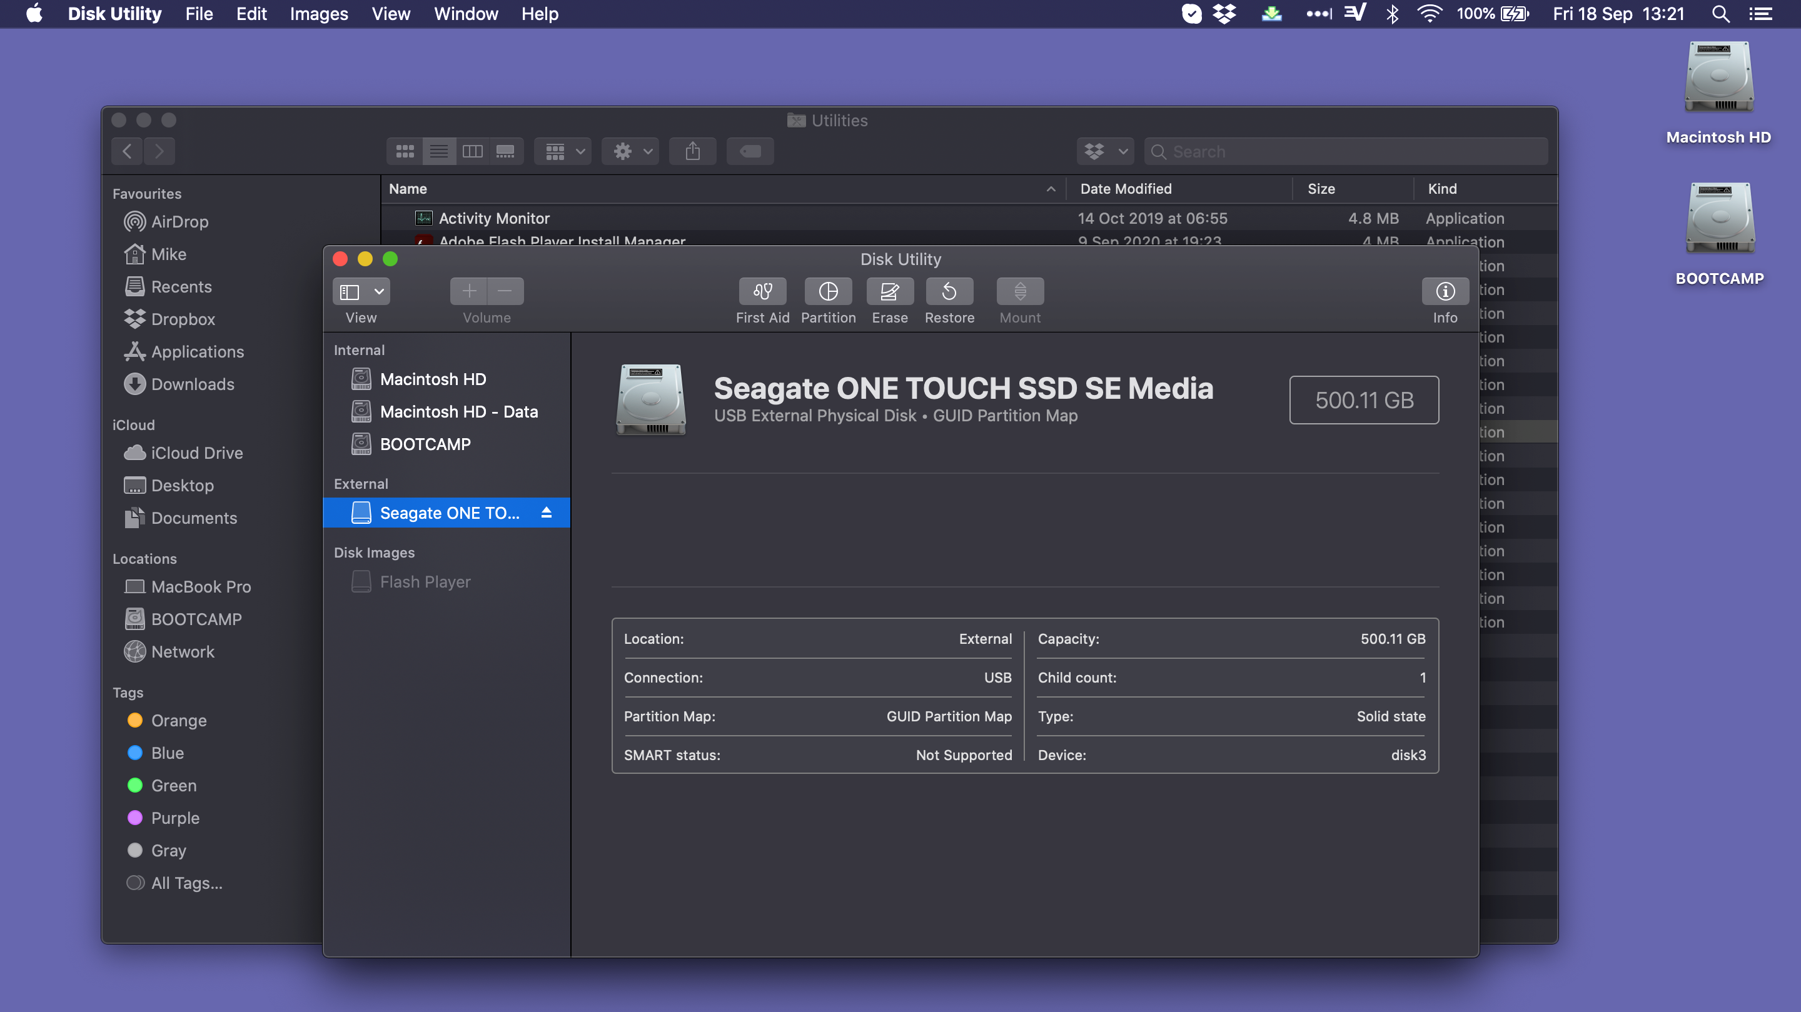The width and height of the screenshot is (1801, 1012).
Task: Switch Finder to icon view
Action: click(405, 151)
